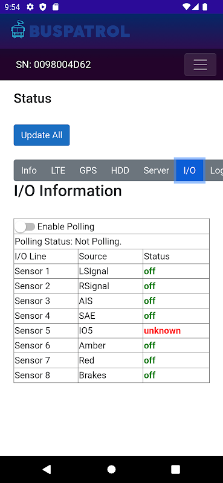223x483 pixels.
Task: Open the recent apps square button
Action: click(x=175, y=469)
